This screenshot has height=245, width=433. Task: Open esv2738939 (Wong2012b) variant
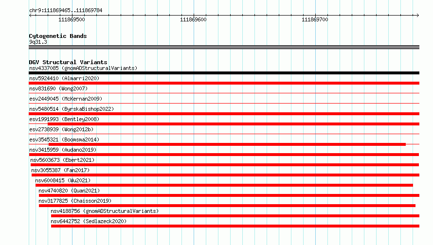coord(61,129)
